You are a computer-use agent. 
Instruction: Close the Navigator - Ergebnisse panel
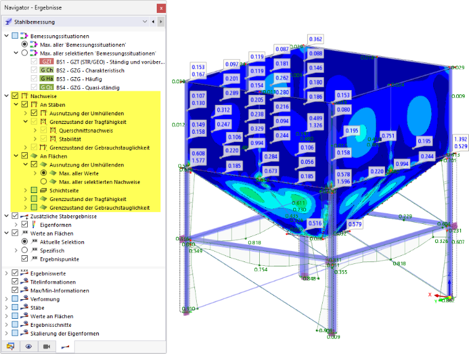pyautogui.click(x=161, y=8)
